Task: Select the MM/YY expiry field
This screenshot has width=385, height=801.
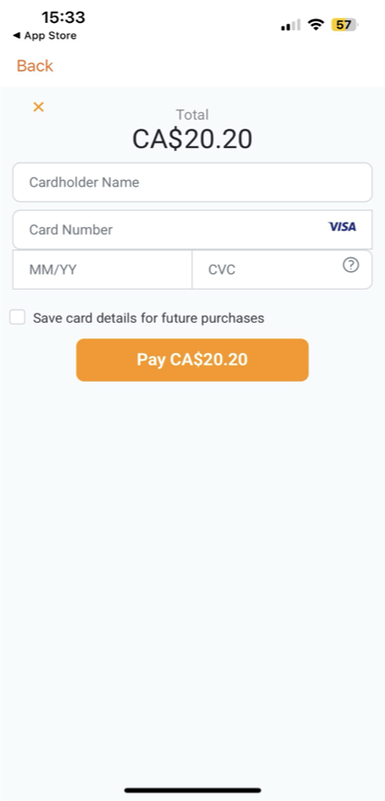Action: (102, 269)
